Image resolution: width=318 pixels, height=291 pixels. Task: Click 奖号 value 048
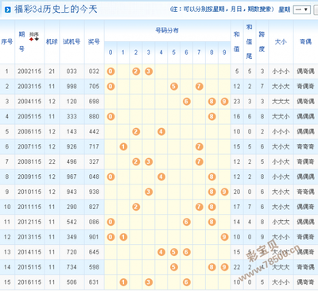[x=94, y=177]
